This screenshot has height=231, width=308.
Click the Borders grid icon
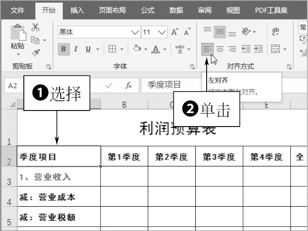pyautogui.click(x=112, y=49)
